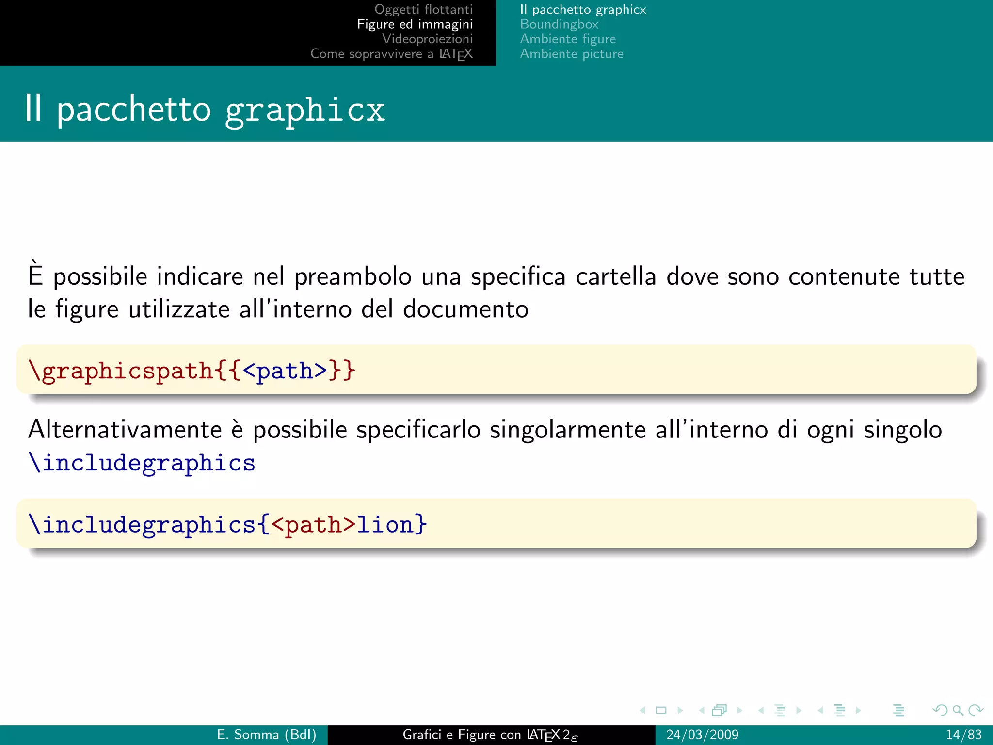Go to next slide arrow
This screenshot has height=745, width=993.
tap(680, 711)
